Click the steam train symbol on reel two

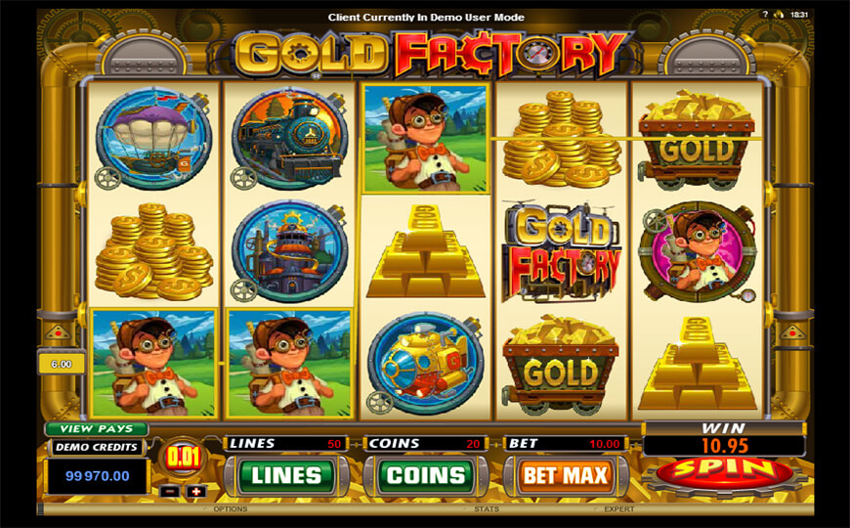(x=290, y=139)
